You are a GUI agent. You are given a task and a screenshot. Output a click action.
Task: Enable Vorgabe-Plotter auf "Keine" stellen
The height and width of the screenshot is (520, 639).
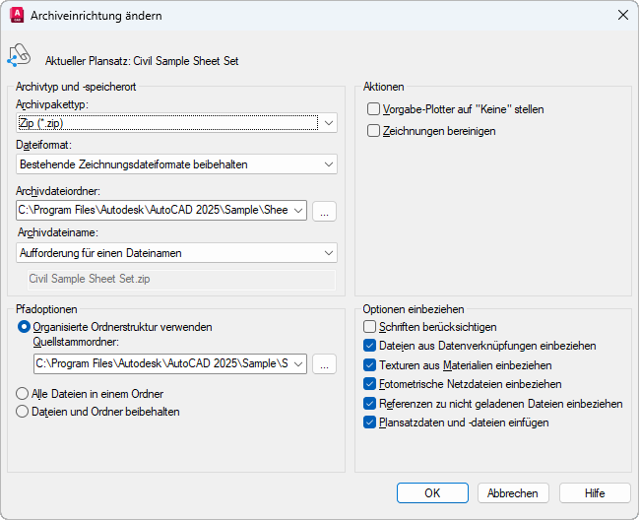(374, 109)
